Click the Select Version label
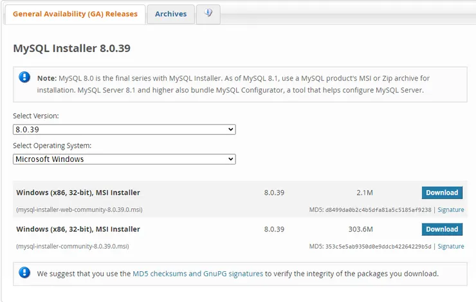This screenshot has width=476, height=302. pos(36,116)
